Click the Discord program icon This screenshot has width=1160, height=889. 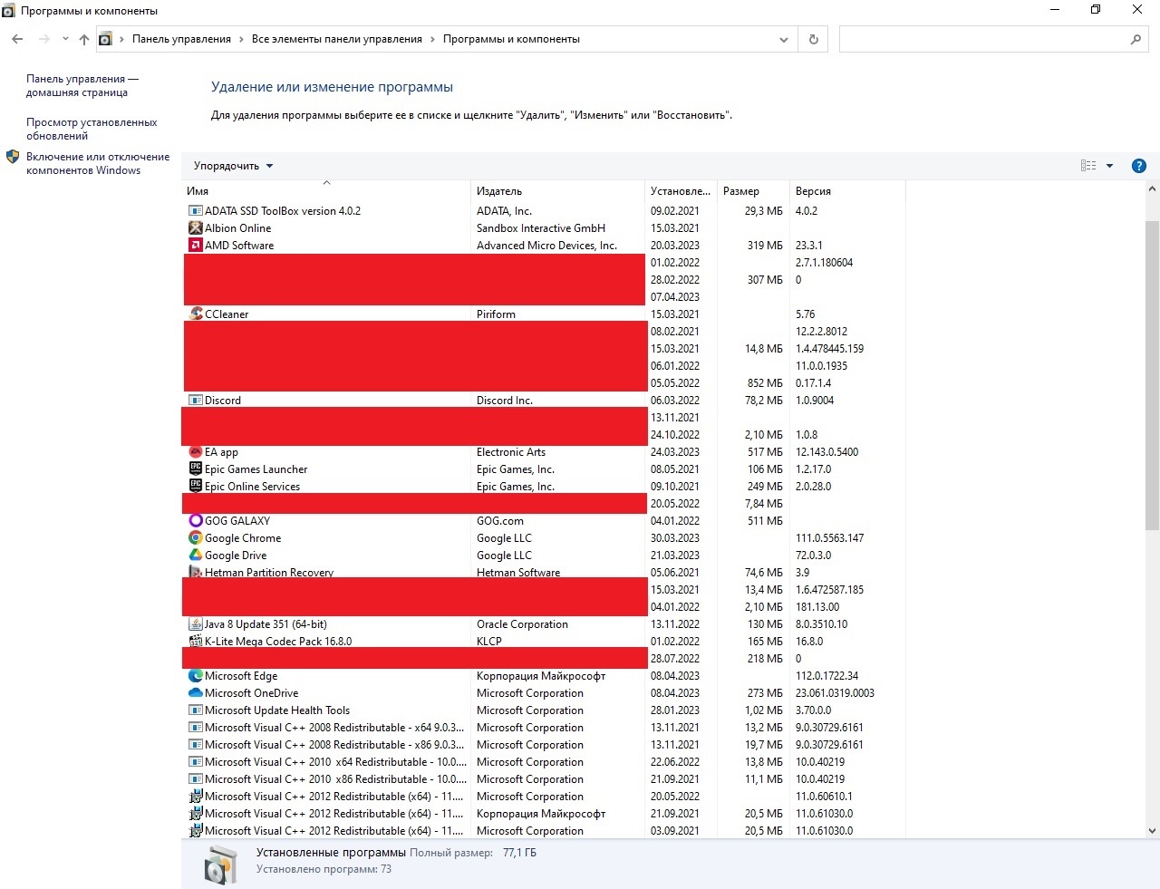[x=195, y=401]
